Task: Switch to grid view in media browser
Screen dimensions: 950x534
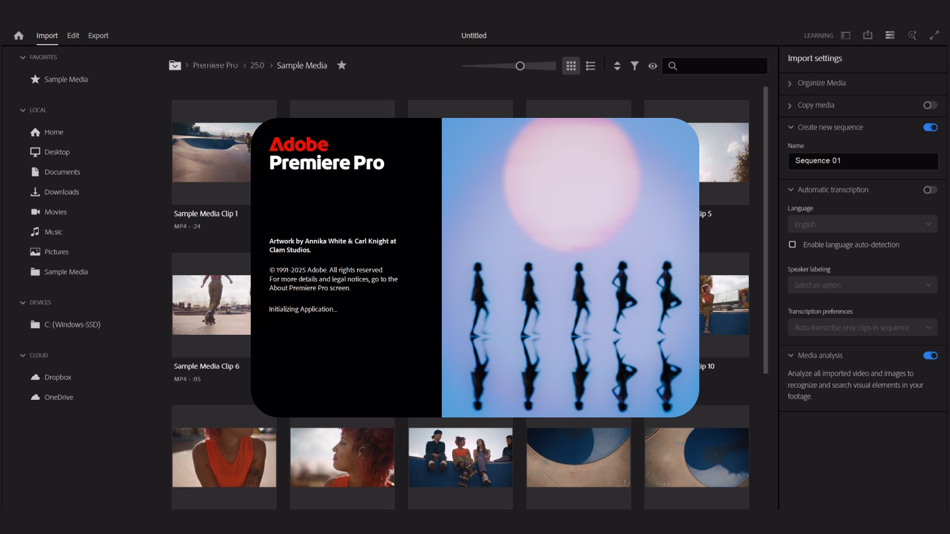Action: tap(573, 66)
